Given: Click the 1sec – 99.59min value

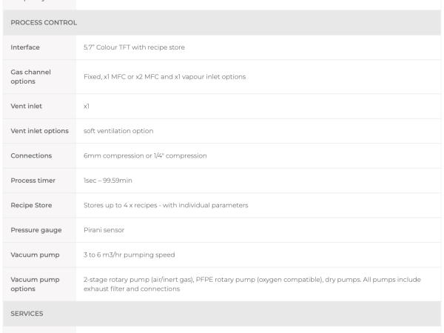Looking at the screenshot, I should tap(108, 181).
